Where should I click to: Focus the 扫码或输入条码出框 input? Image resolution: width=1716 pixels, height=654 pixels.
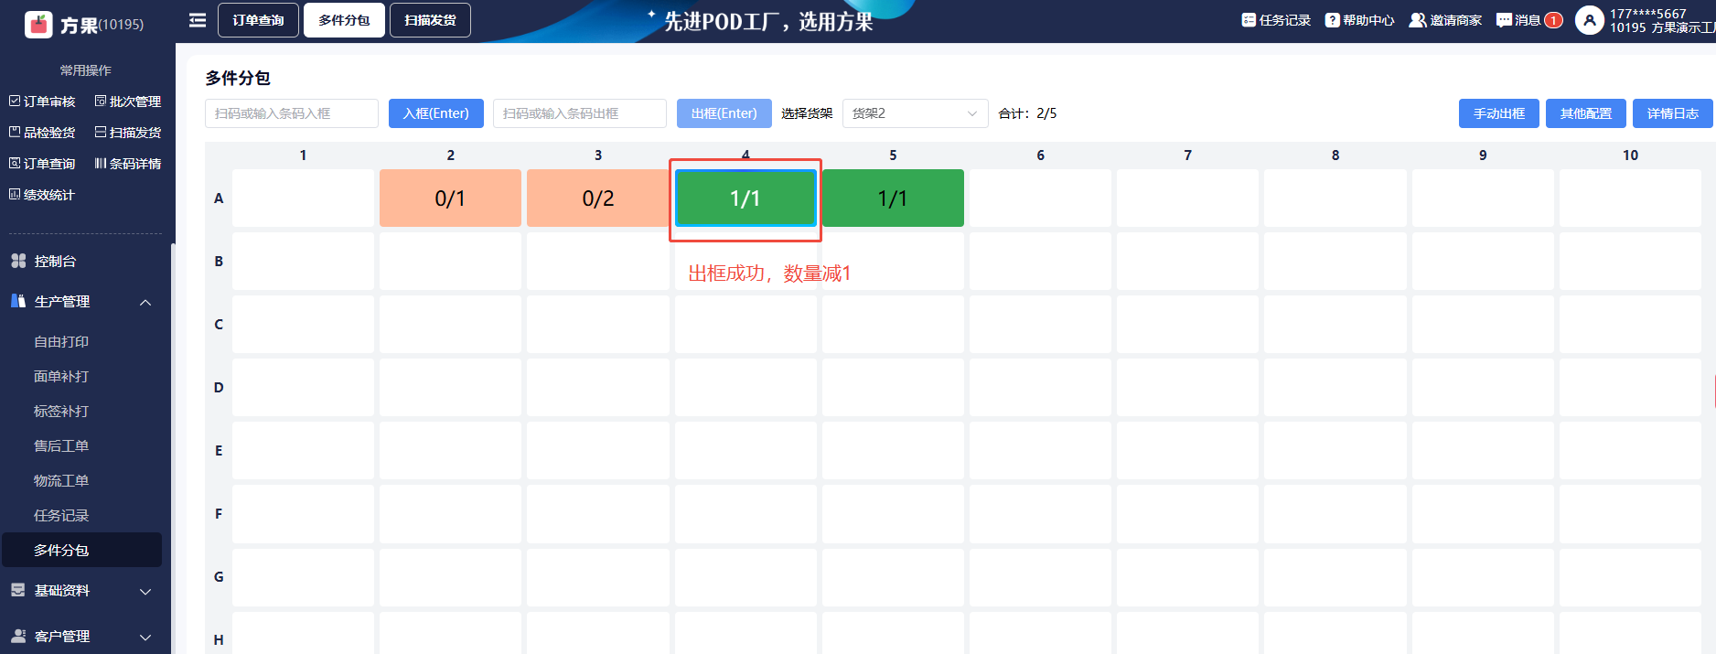point(580,113)
